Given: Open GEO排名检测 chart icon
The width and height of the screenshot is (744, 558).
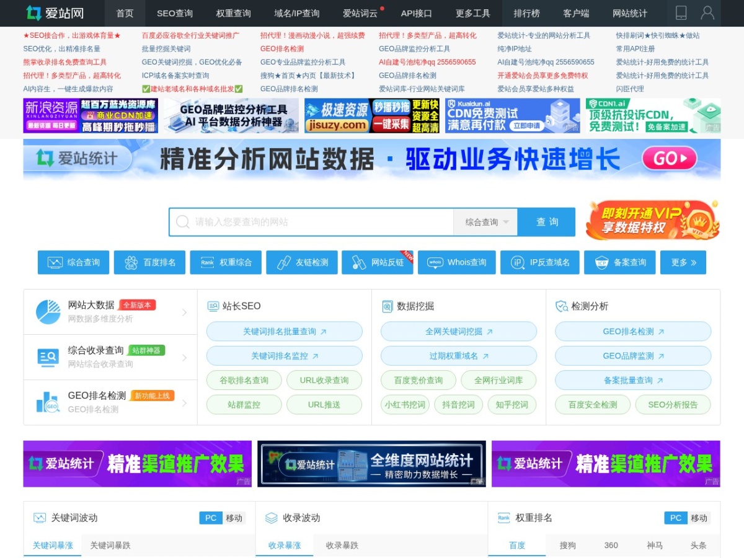Looking at the screenshot, I should pos(48,402).
